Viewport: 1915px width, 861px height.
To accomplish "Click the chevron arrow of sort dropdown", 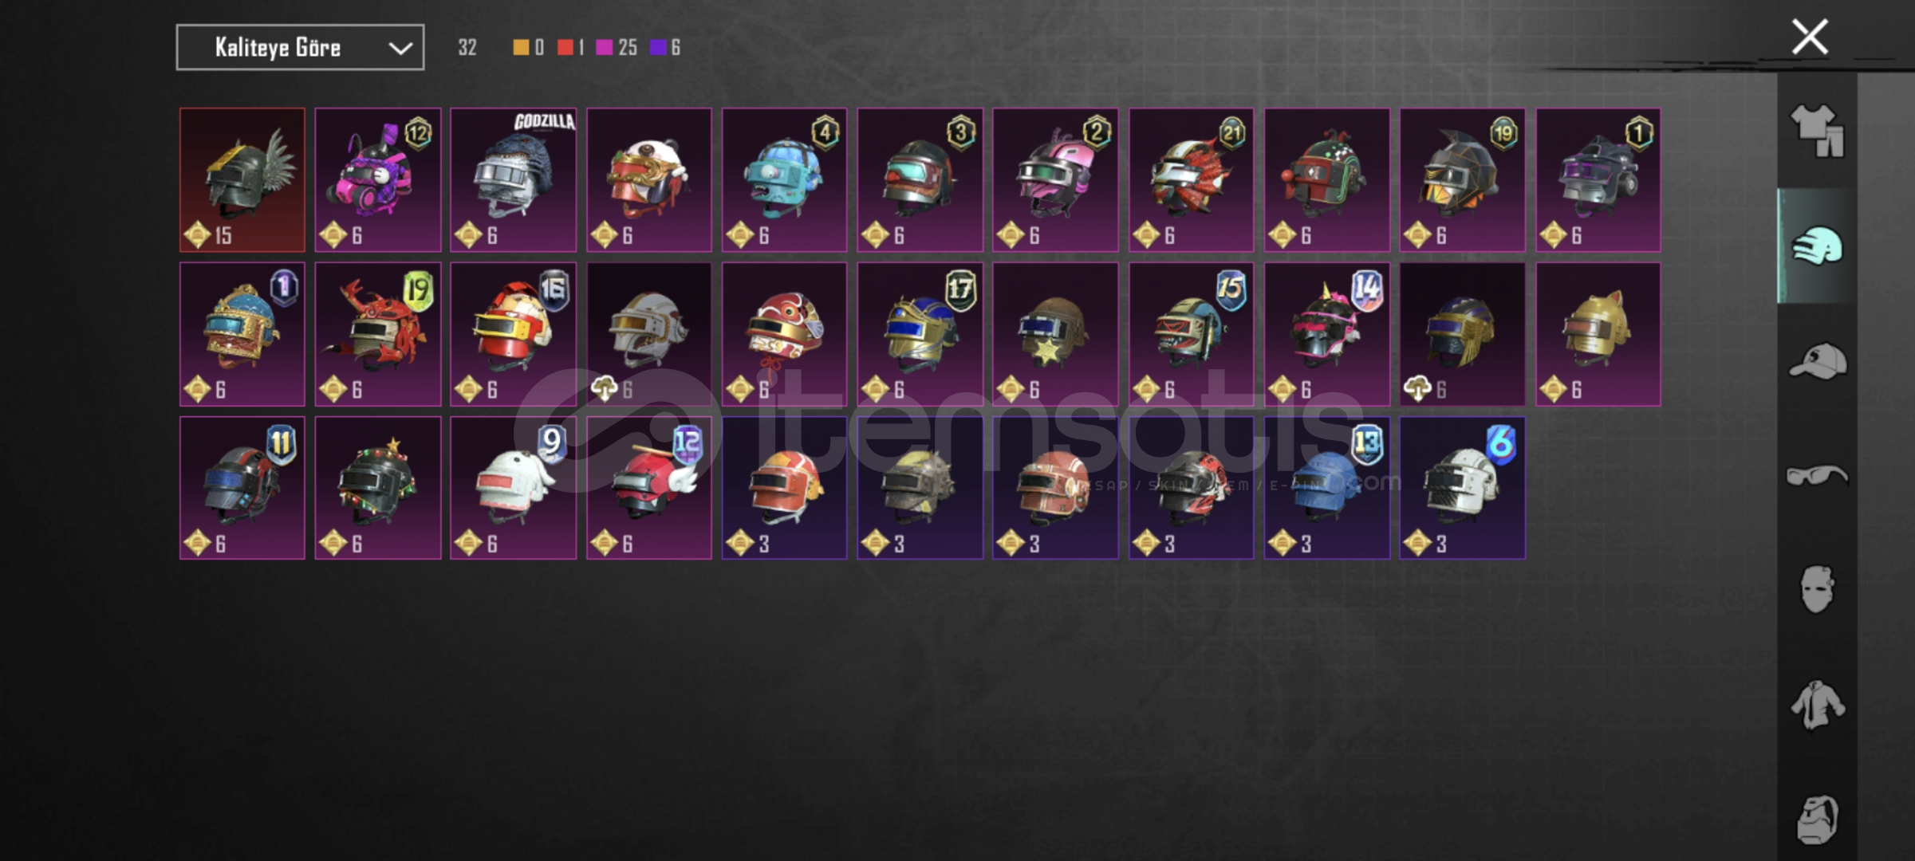I will [400, 49].
